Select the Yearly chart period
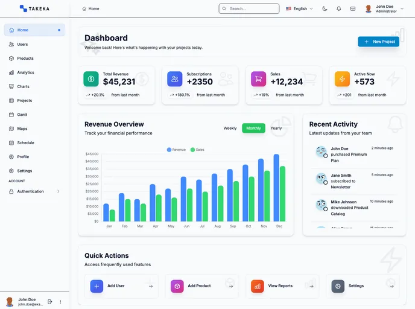415x309 pixels. coord(276,128)
